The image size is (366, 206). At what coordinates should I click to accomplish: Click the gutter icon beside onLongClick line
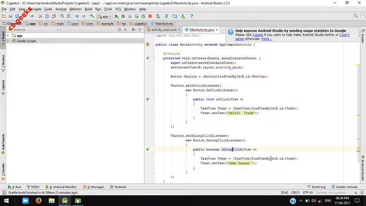(148, 149)
